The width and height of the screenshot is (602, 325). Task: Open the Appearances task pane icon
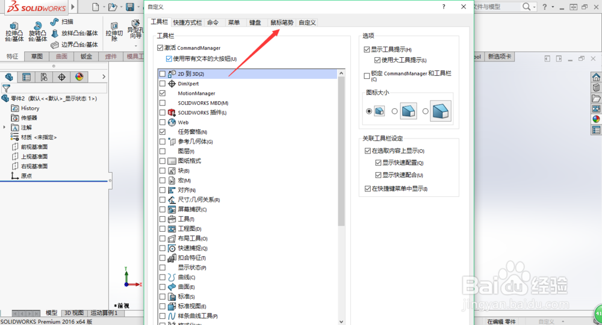click(x=596, y=119)
